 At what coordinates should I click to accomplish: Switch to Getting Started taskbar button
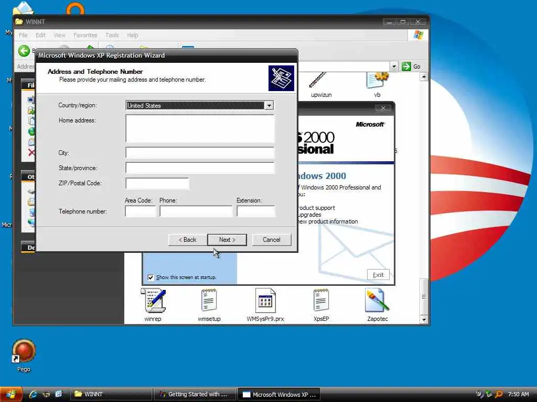coord(195,394)
